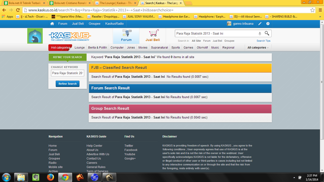Click the KASKUS logo

70,36
